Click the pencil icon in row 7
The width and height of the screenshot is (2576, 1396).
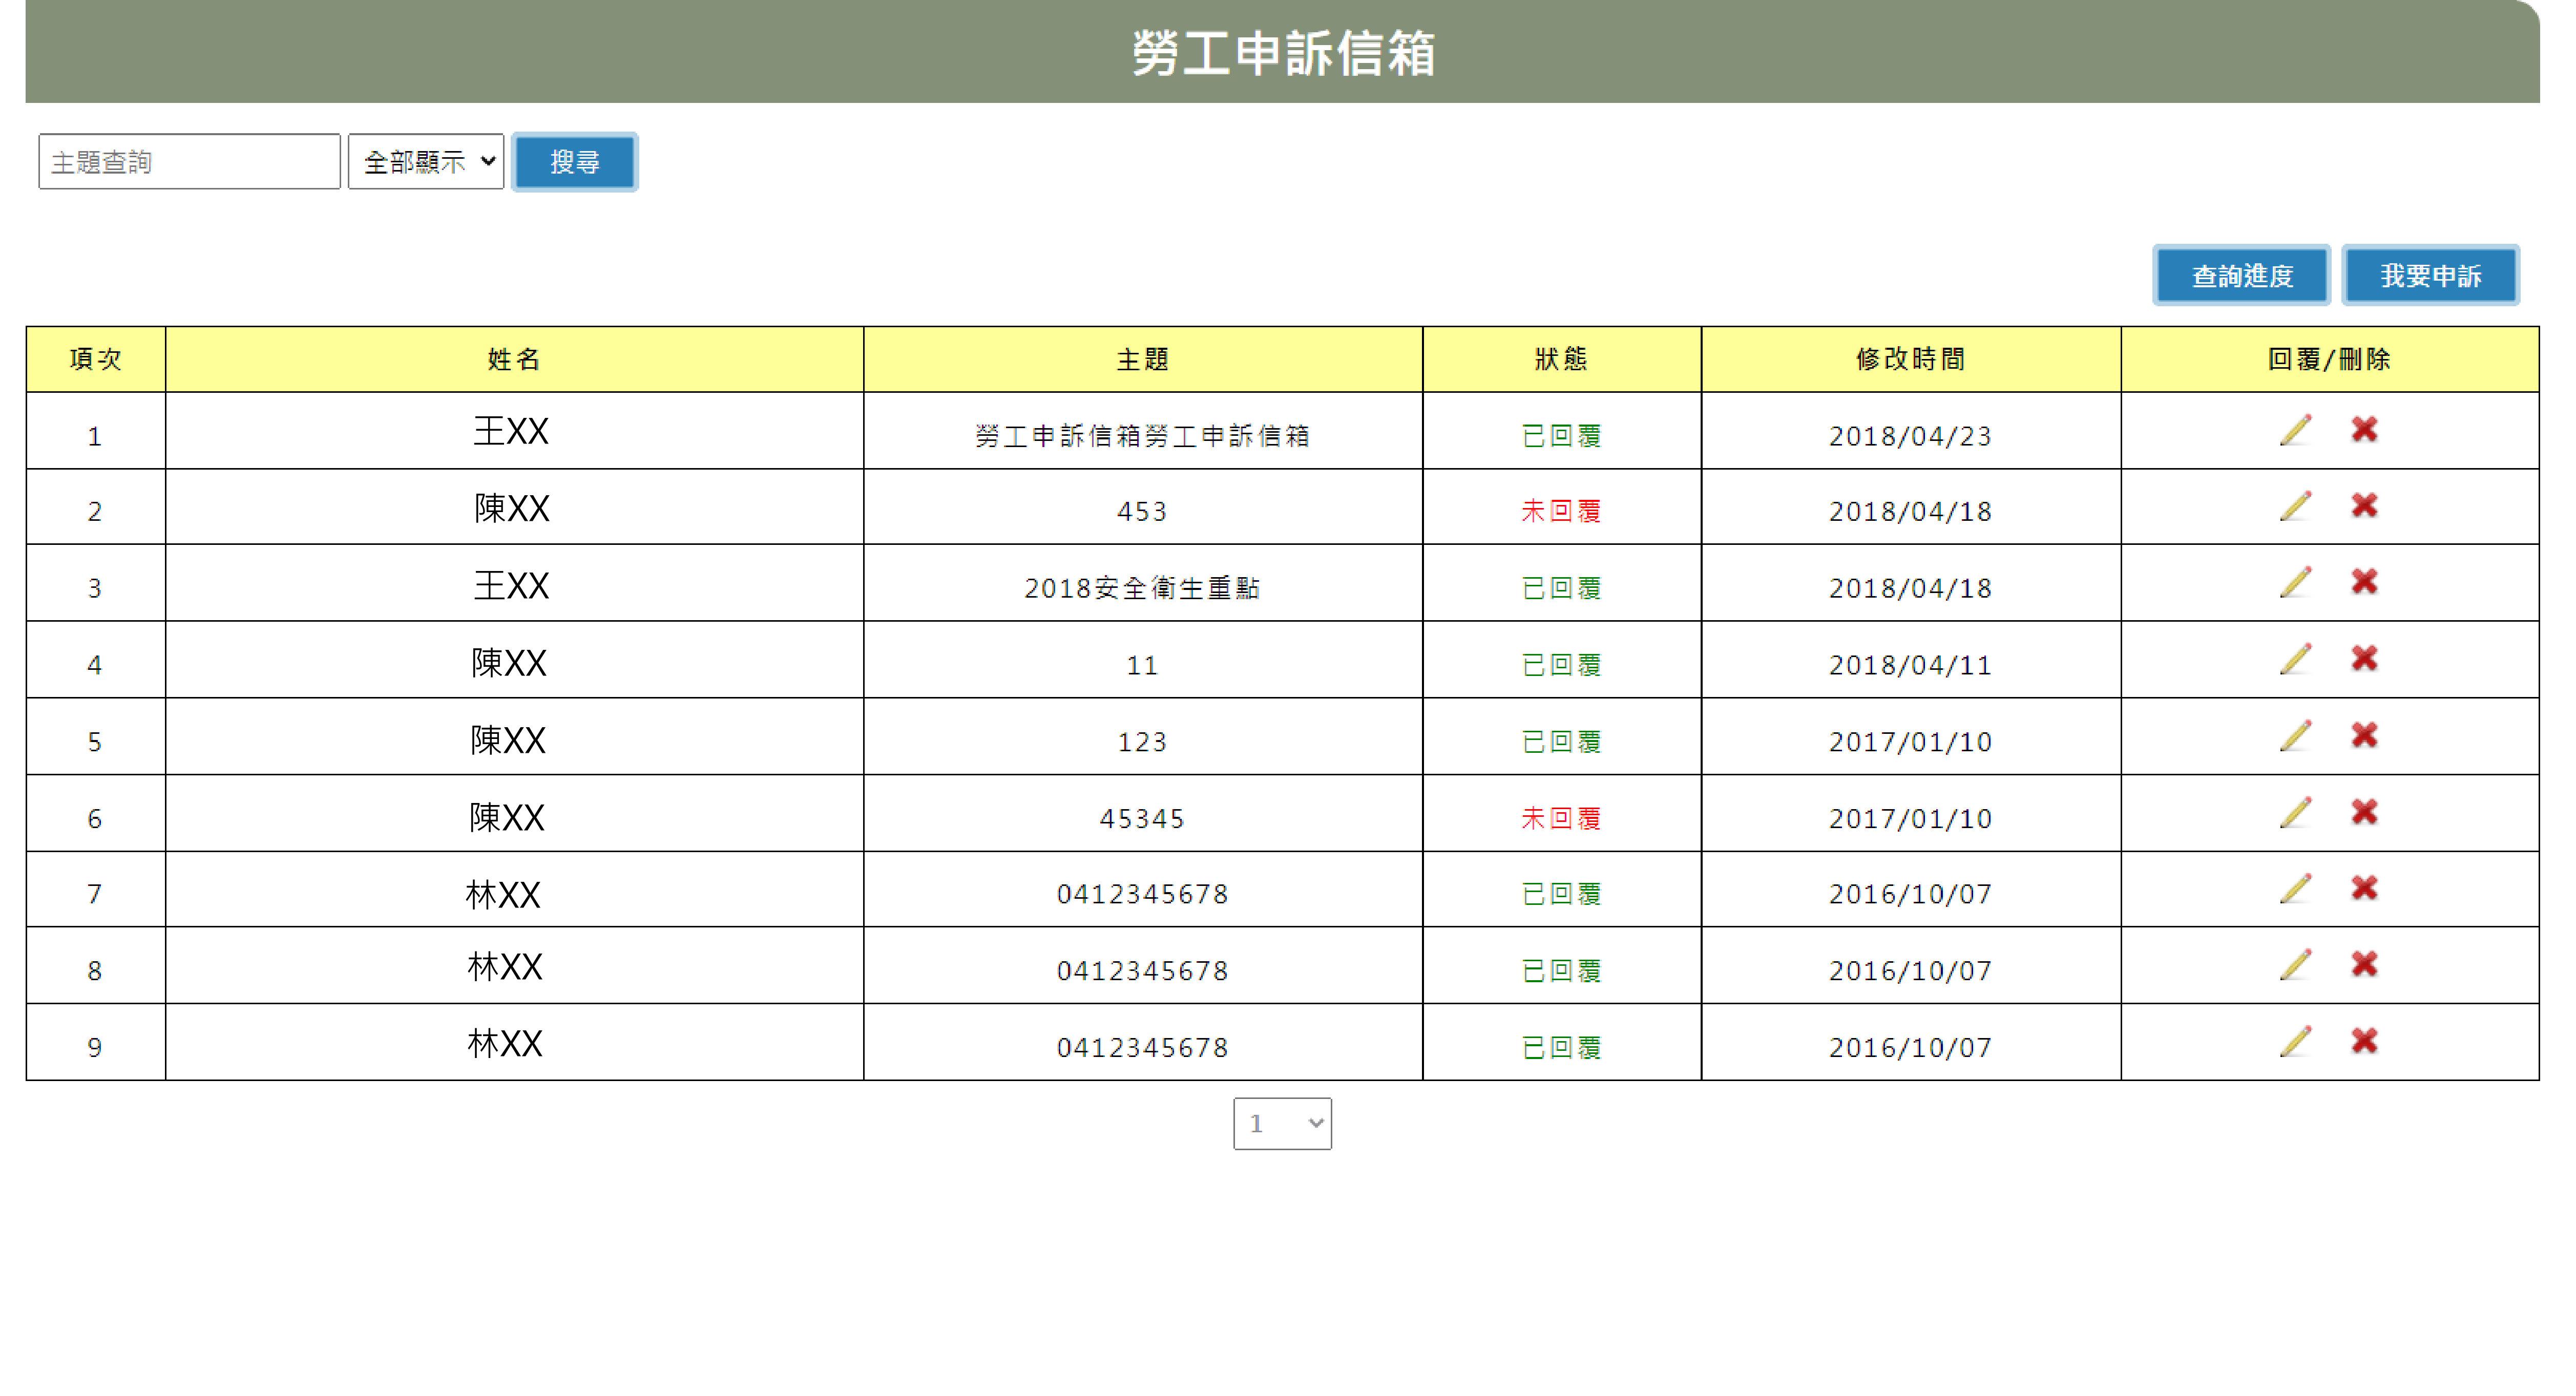point(2295,889)
